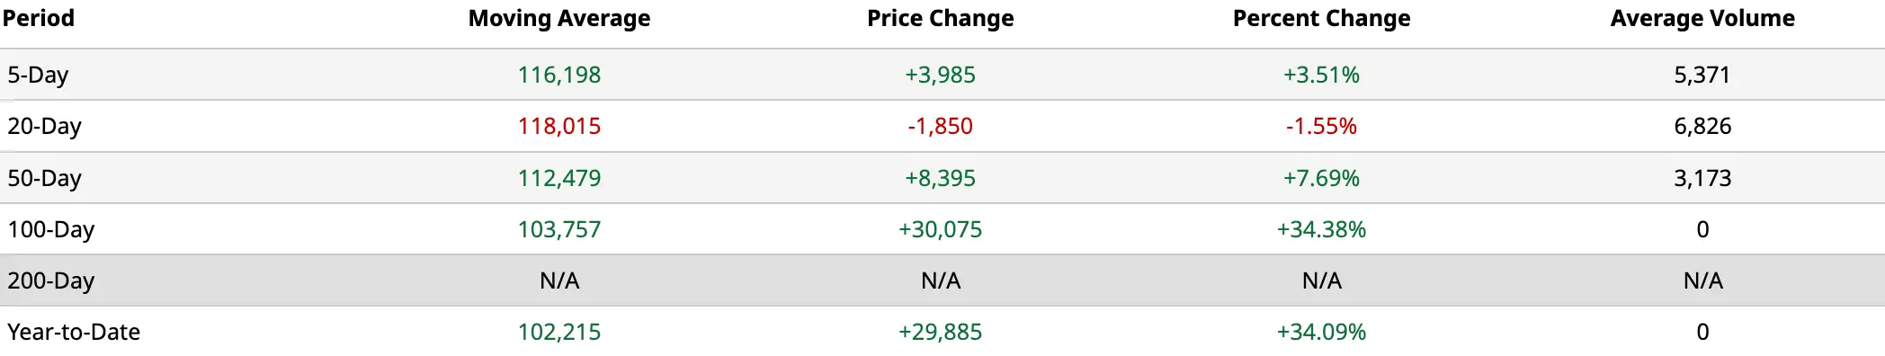Click the 6,826 average volume value
1885x356 pixels.
(1702, 126)
